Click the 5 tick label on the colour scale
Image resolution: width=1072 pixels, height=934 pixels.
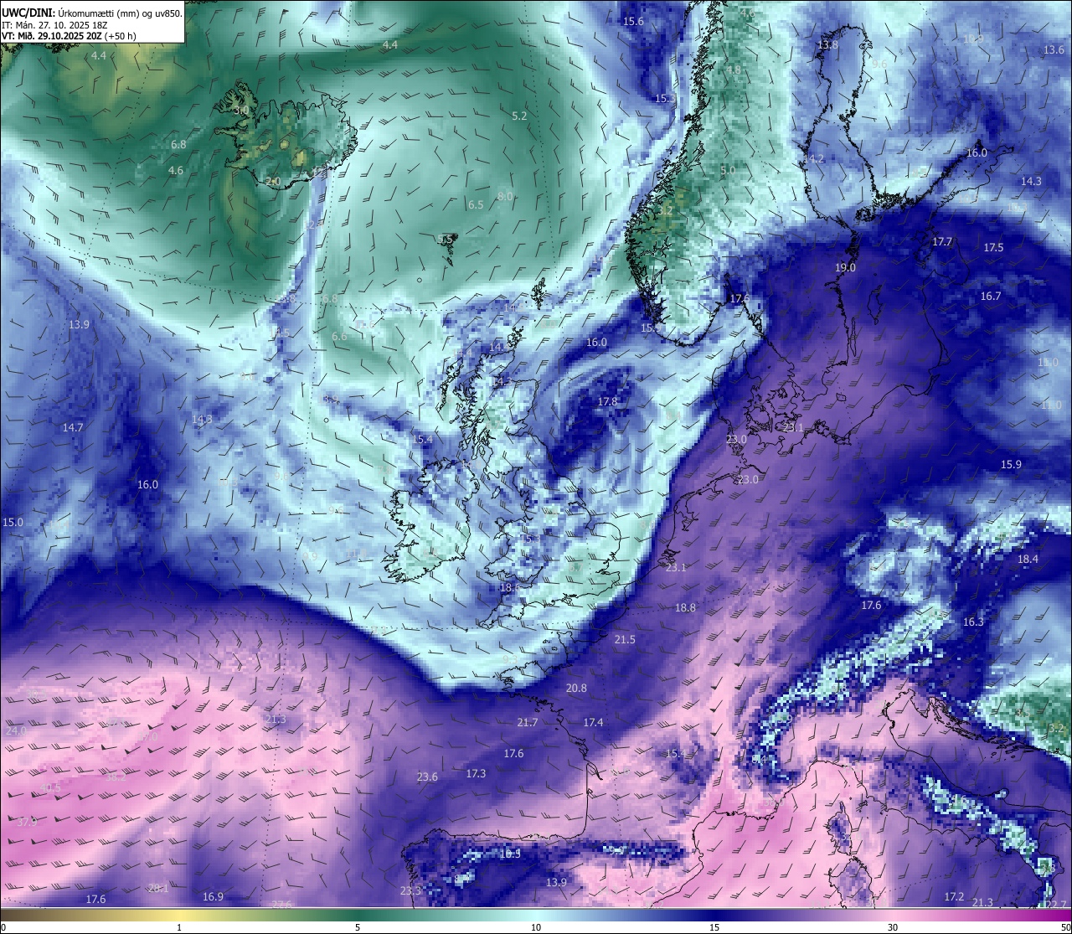(358, 927)
